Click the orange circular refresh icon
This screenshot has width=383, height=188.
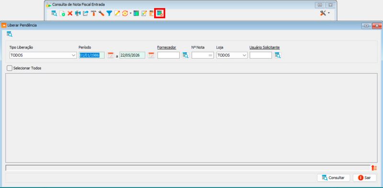coord(125,13)
